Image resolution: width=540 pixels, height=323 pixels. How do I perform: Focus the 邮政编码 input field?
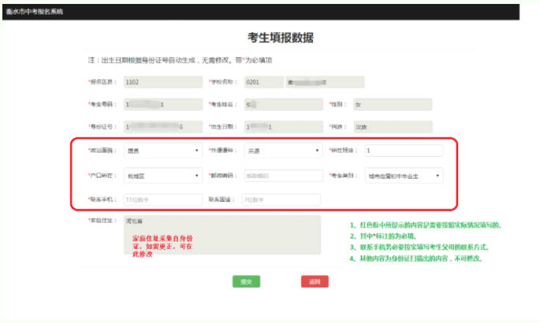pyautogui.click(x=281, y=176)
